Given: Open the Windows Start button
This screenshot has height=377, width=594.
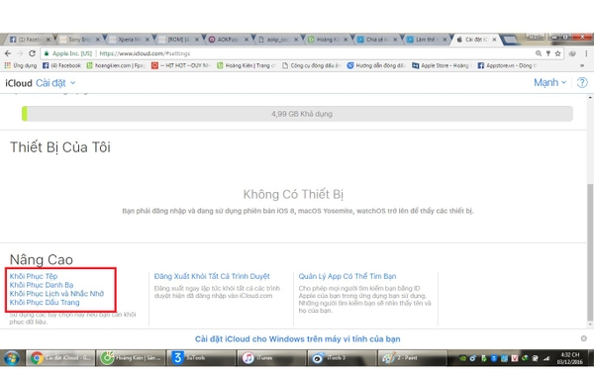Looking at the screenshot, I should (x=11, y=357).
